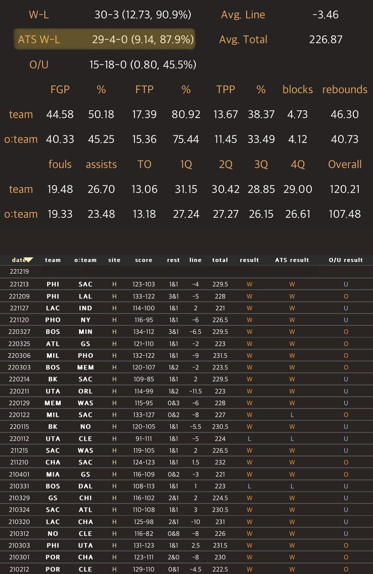Screen dimensions: 373x574
Task: Click MIA team in the 210401 row
Action: pos(53,475)
